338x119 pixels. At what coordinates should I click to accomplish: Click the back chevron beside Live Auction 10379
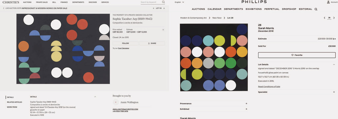tap(4, 8)
